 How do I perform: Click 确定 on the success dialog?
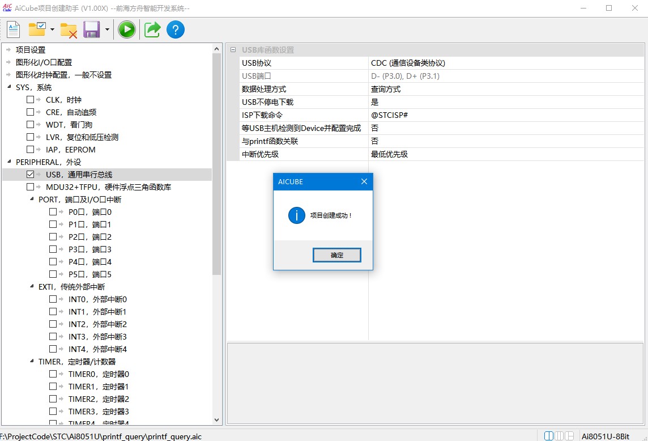tap(336, 255)
